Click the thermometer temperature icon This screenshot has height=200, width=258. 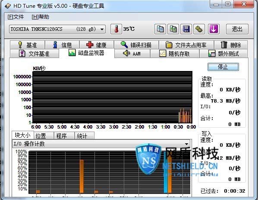point(116,29)
